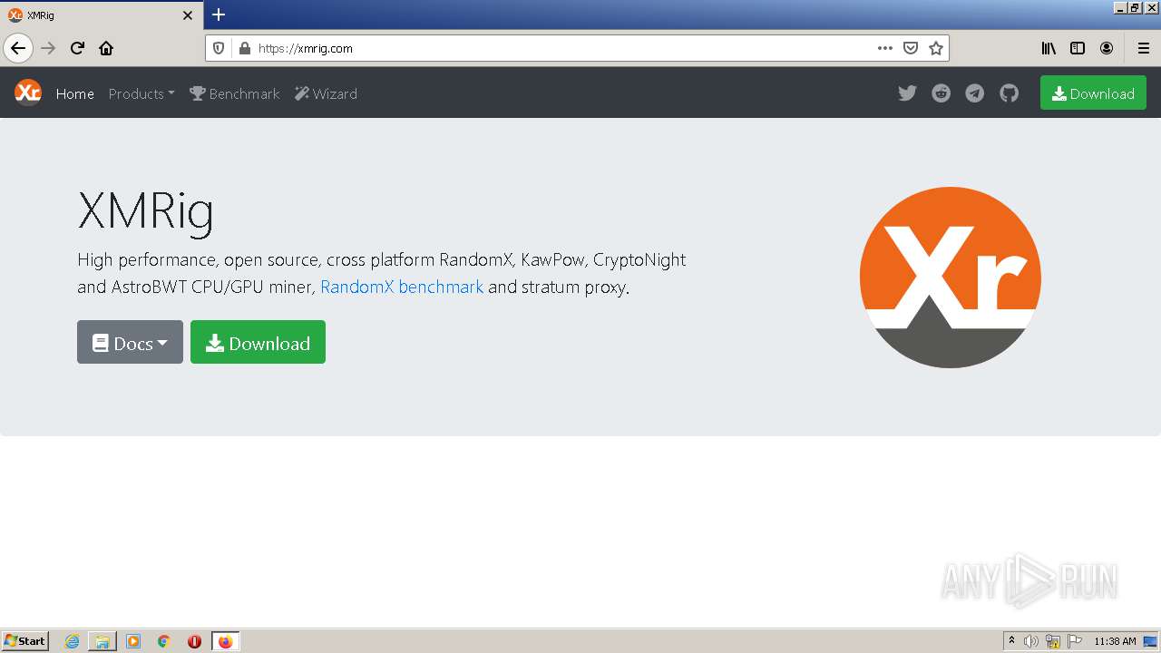The width and height of the screenshot is (1161, 653).
Task: Show hidden tray icons arrow
Action: pyautogui.click(x=1011, y=641)
